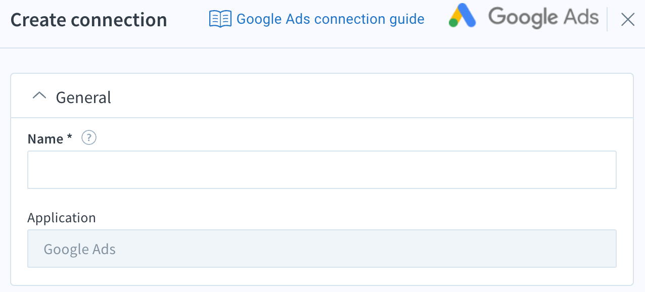Image resolution: width=645 pixels, height=292 pixels.
Task: Collapse the General section chevron
Action: (x=39, y=96)
